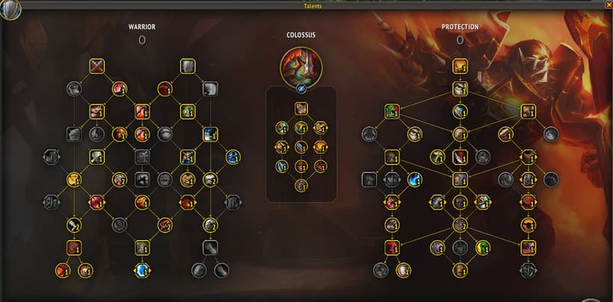Close the Talents window

pos(609,4)
